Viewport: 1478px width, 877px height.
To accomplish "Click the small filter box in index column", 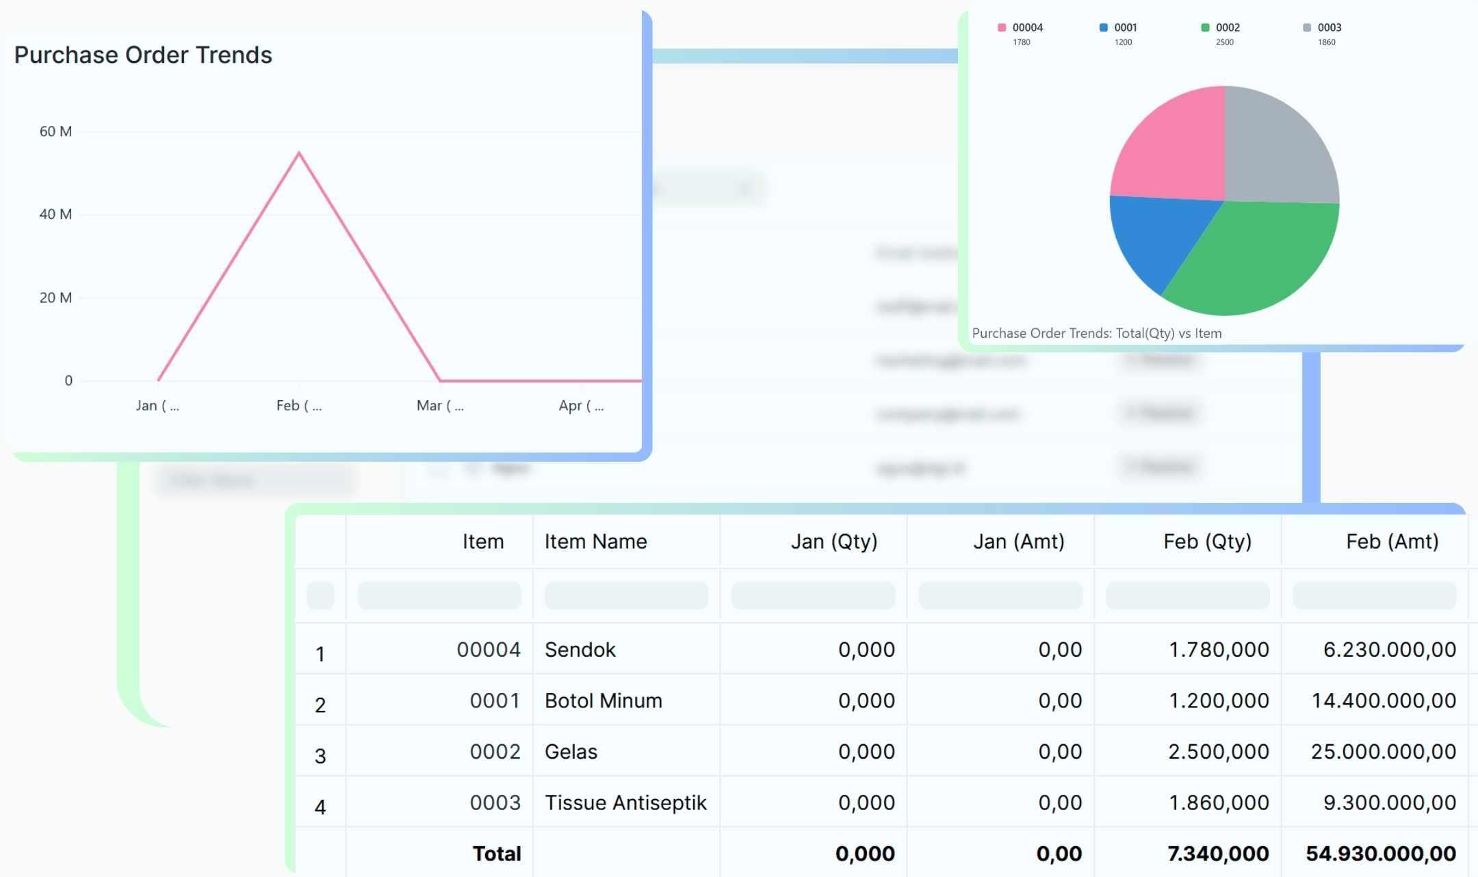I will pyautogui.click(x=320, y=595).
